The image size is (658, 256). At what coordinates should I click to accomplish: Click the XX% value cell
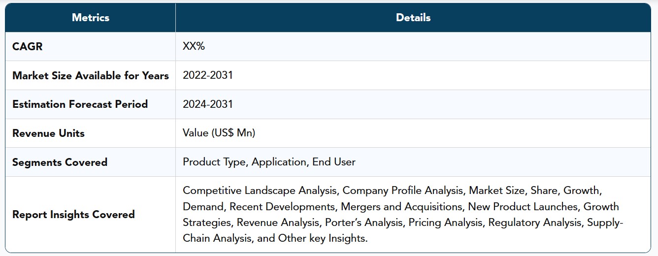point(194,47)
